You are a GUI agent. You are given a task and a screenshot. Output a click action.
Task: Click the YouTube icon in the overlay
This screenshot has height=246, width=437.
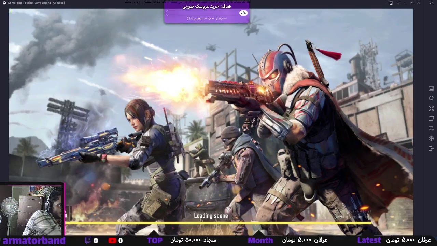112,241
